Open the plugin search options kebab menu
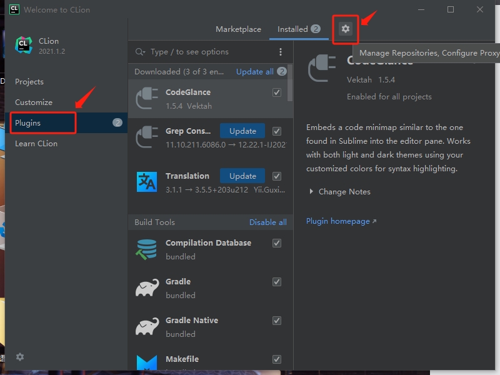This screenshot has width=500, height=375. 281,52
